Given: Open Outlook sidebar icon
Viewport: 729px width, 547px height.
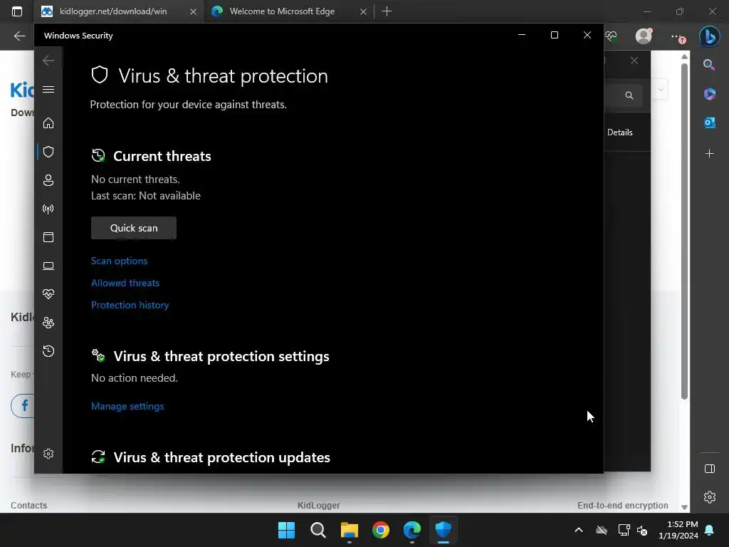Looking at the screenshot, I should (x=709, y=123).
